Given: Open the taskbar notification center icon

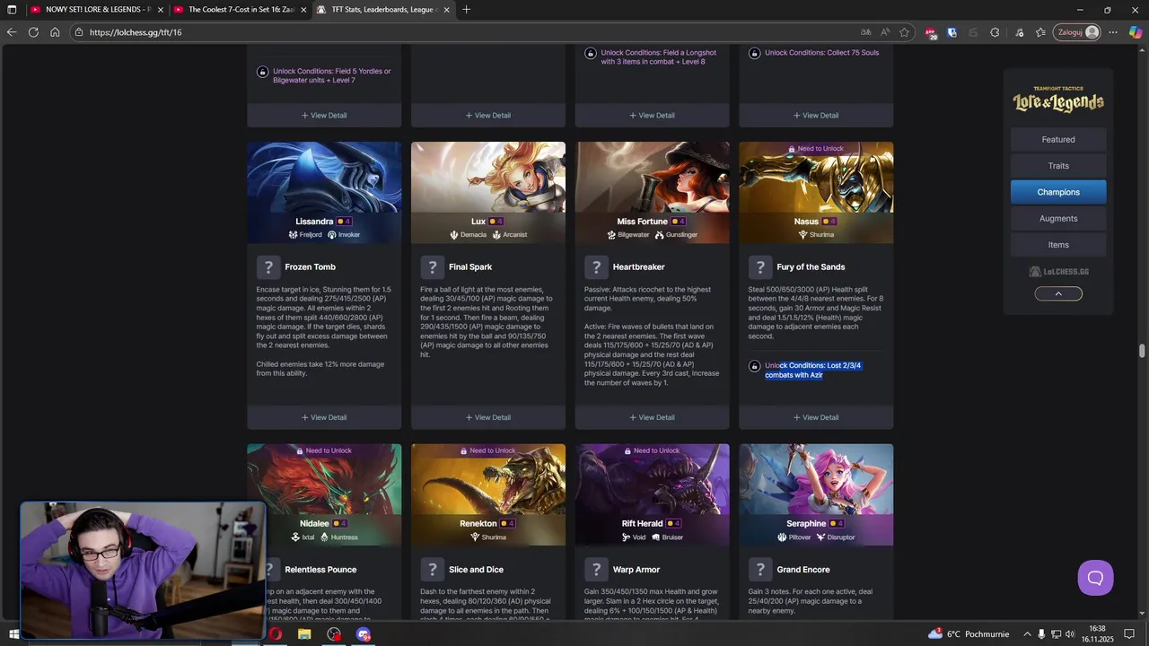Looking at the screenshot, I should (x=1129, y=634).
